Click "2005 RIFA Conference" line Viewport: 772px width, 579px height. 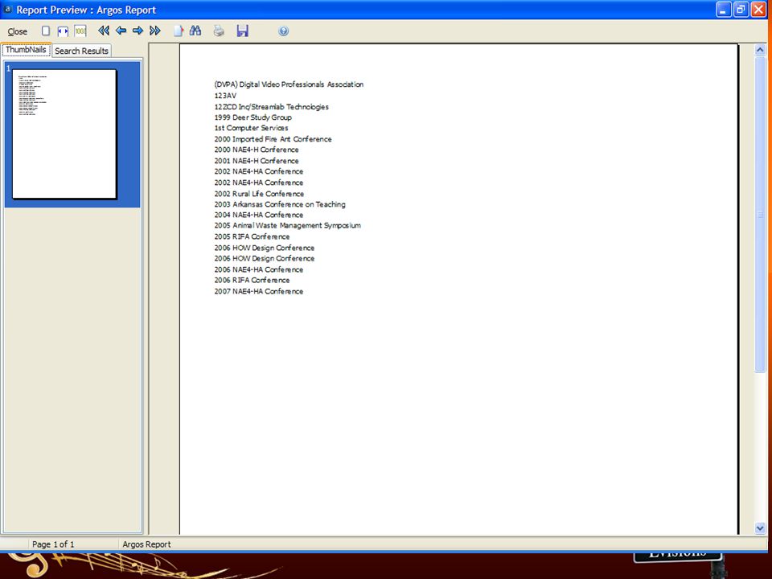pyautogui.click(x=252, y=236)
